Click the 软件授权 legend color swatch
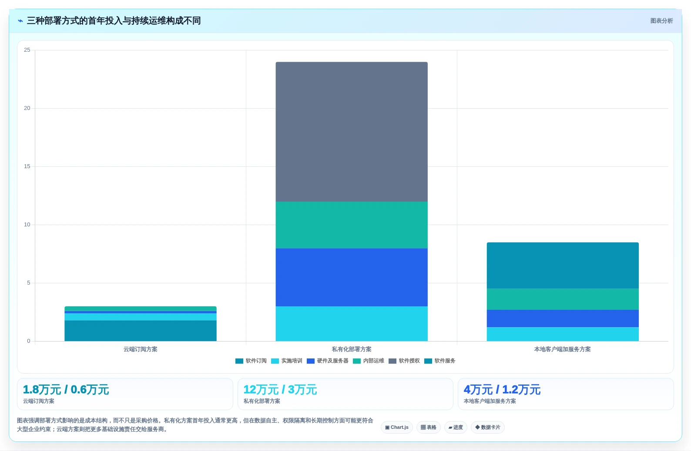 coord(392,361)
